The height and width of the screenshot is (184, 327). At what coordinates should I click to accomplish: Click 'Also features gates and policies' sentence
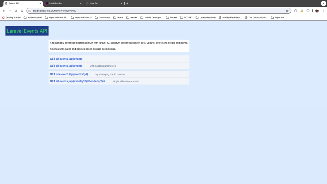point(83,49)
